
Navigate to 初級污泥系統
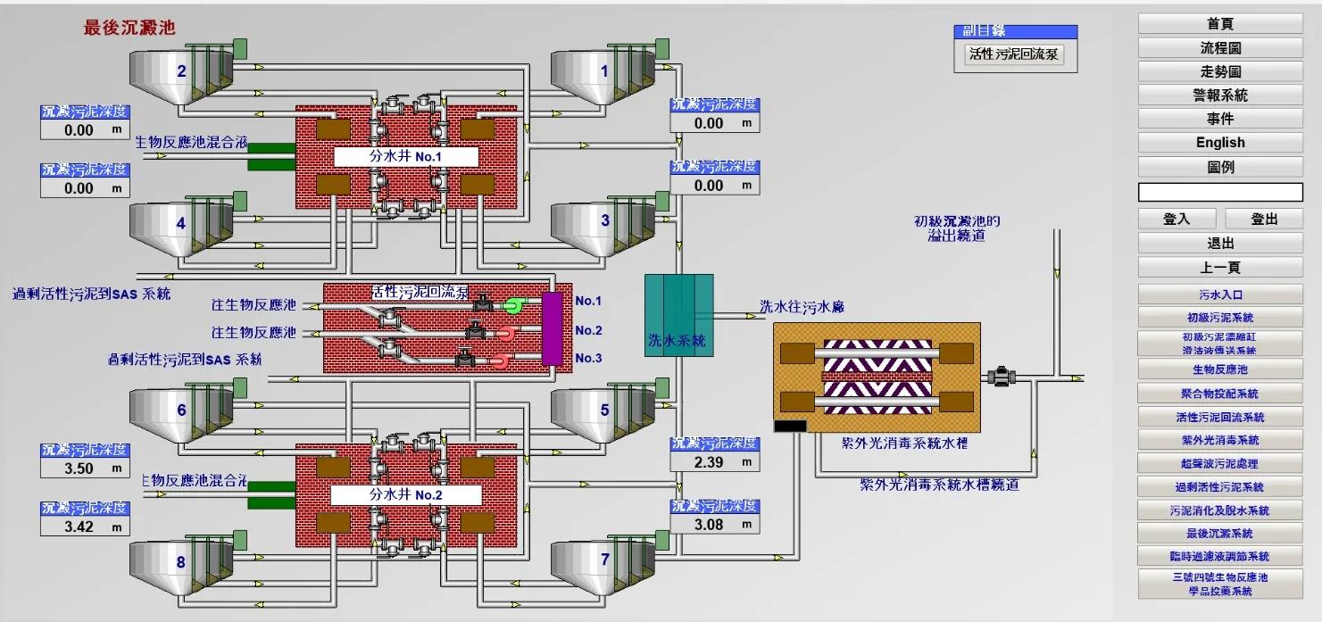[1220, 317]
